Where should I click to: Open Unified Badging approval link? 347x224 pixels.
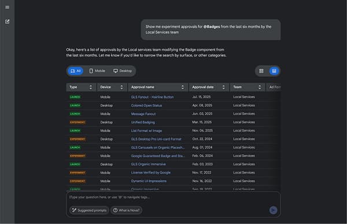(143, 122)
